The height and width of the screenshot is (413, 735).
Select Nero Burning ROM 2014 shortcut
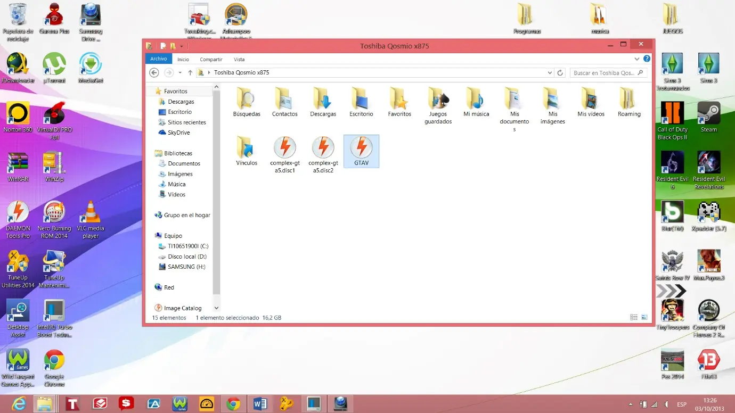[x=54, y=220]
